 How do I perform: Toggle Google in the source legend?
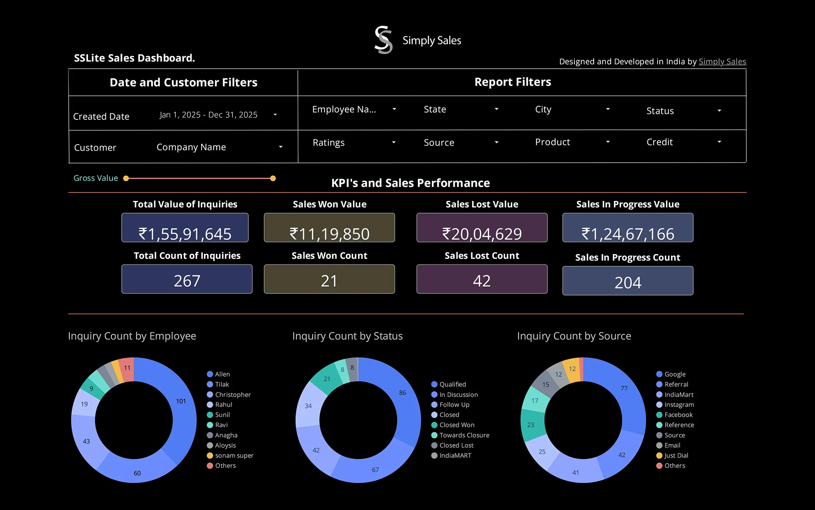click(675, 374)
